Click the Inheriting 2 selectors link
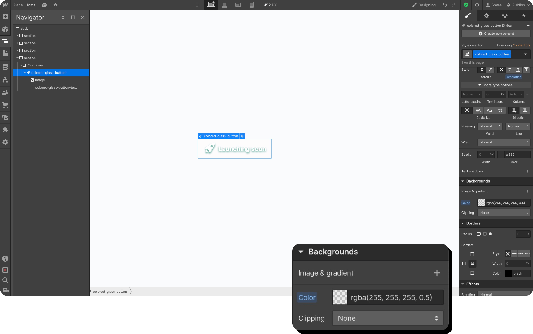Screen dimensions: 533x334 (x=514, y=45)
